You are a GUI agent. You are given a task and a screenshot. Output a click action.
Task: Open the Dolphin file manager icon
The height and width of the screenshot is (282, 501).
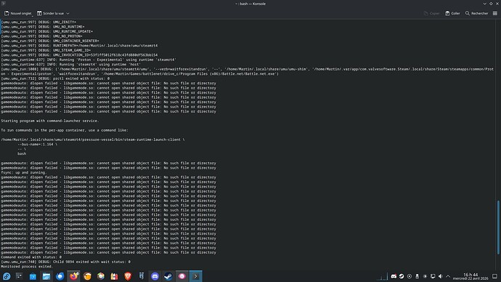46,276
